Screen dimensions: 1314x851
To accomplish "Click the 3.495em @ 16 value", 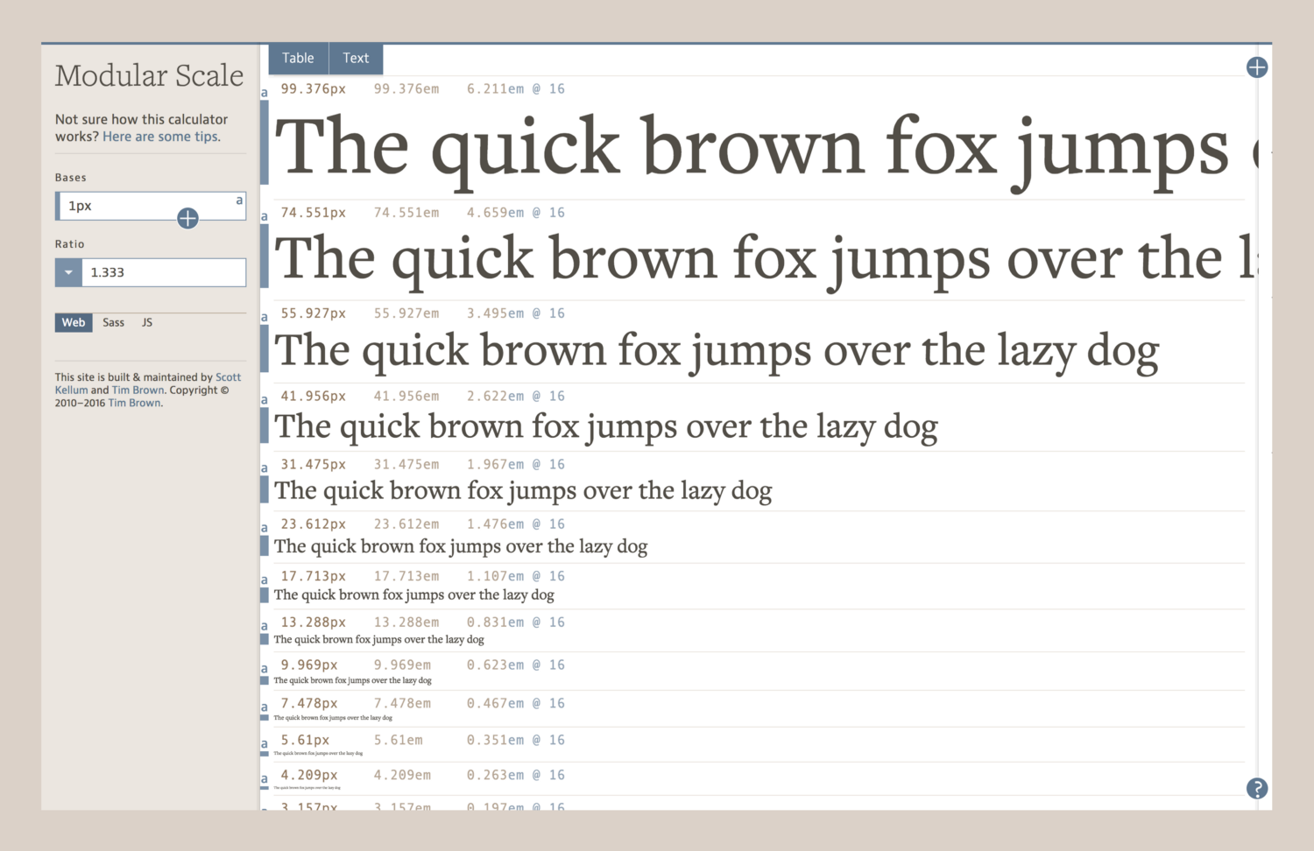I will tap(516, 313).
